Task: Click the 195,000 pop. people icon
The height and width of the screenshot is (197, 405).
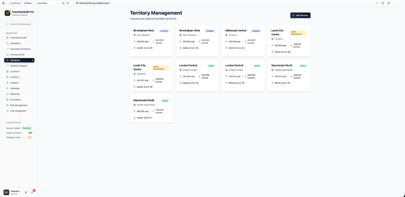Action: point(227,41)
